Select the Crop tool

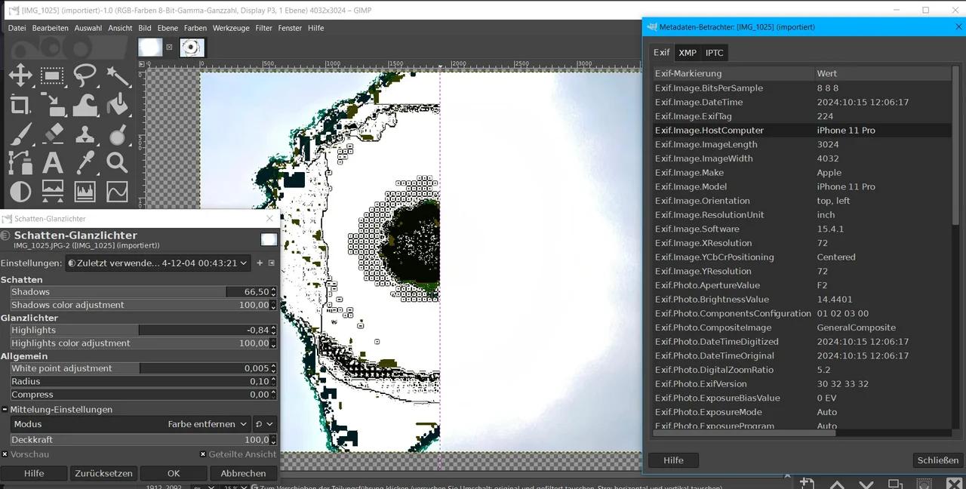(21, 105)
